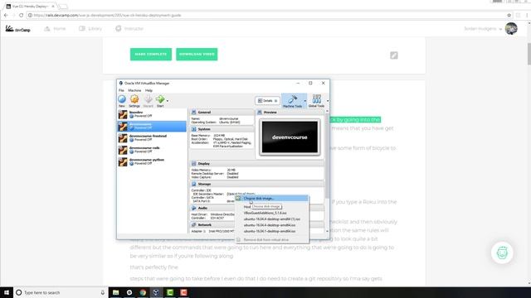Click the Display section header icon
This screenshot has width=531, height=298.
pyautogui.click(x=193, y=164)
